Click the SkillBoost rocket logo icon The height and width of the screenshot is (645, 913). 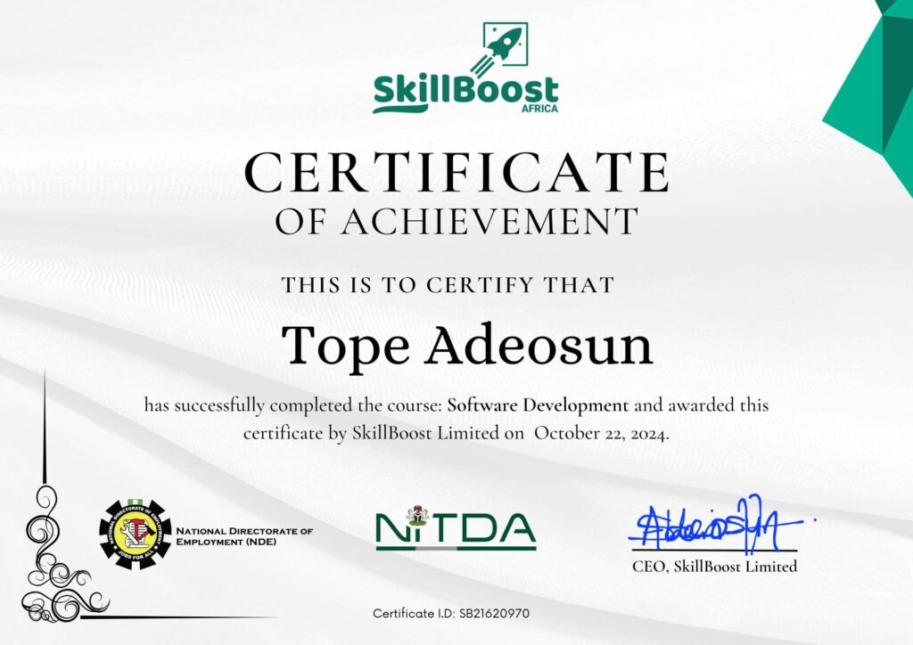coord(499,49)
